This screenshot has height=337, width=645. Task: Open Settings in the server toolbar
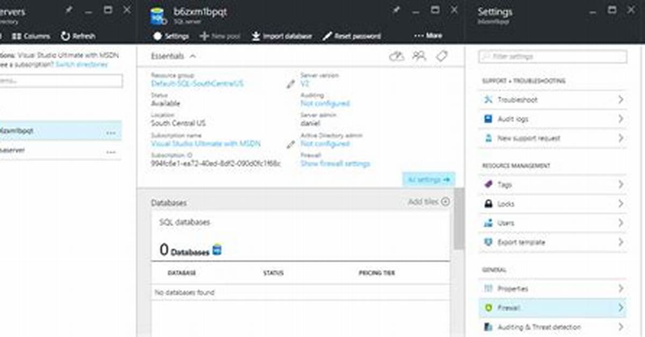coord(171,36)
